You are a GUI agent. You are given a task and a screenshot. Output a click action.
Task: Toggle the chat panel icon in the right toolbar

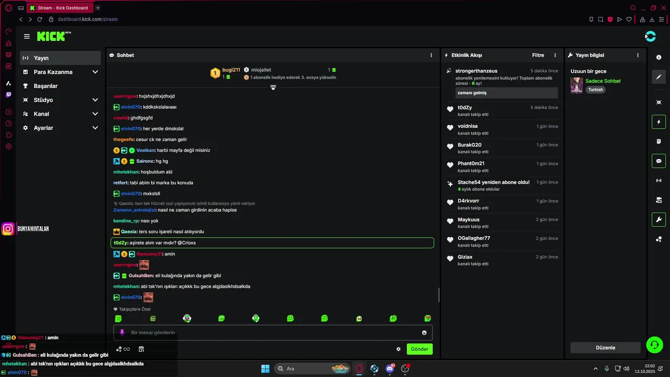(659, 161)
